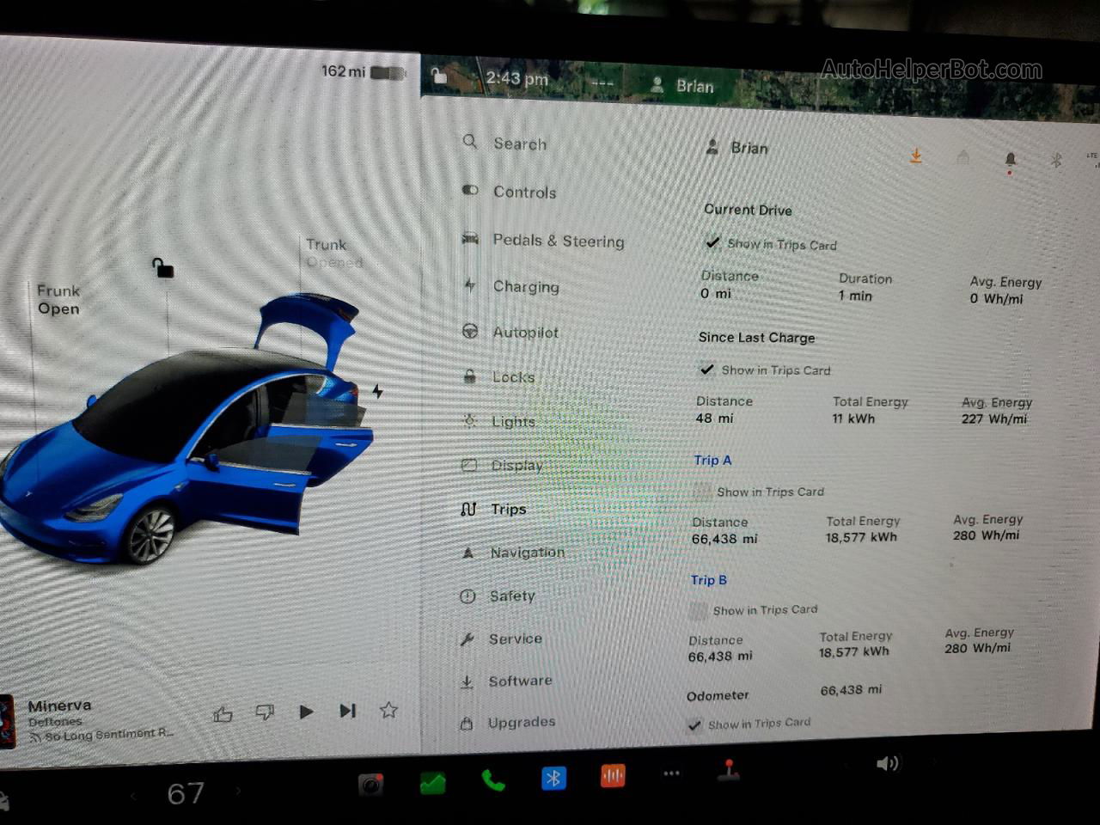Decrease cabin temperature left arrow
This screenshot has width=1100, height=825.
tap(133, 795)
